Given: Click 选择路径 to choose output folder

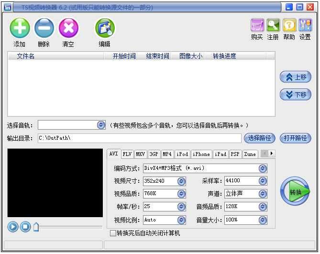Looking at the screenshot, I should pos(260,138).
